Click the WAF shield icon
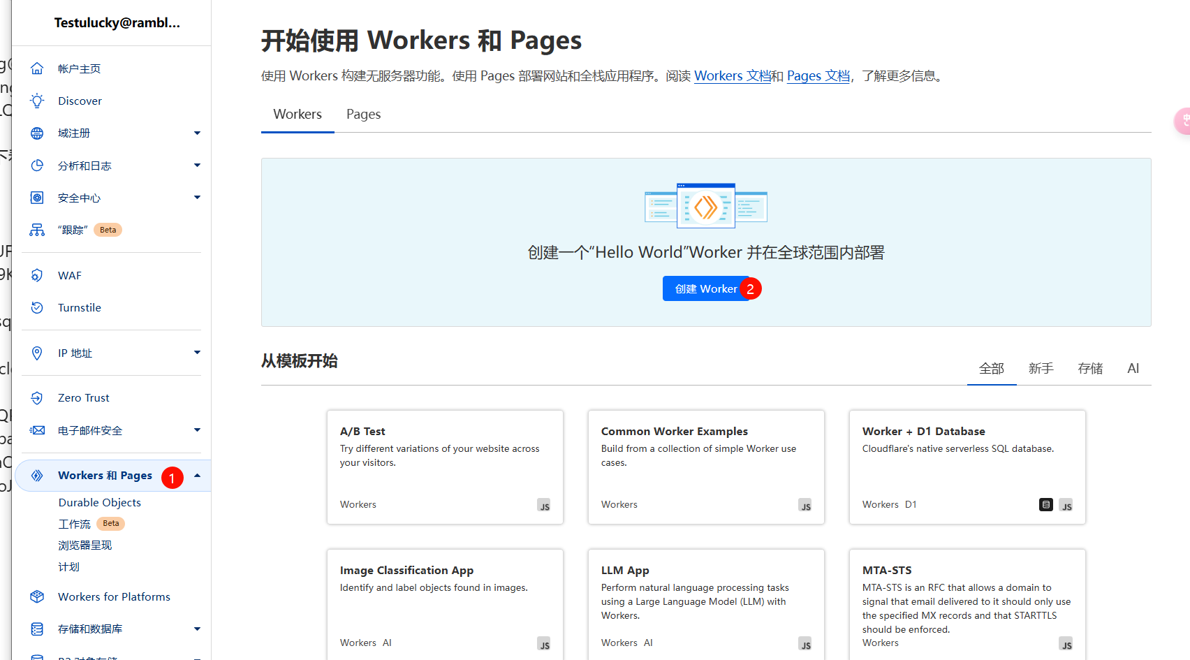 37,275
